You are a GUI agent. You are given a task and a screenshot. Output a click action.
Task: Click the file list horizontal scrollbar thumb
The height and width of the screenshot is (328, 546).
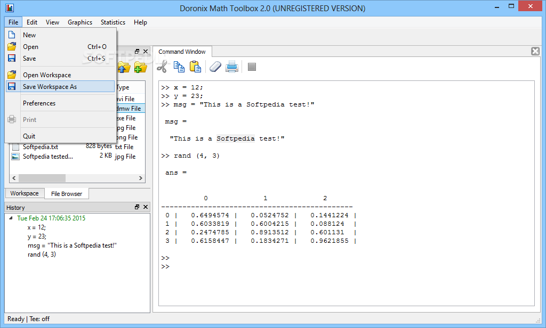click(42, 178)
